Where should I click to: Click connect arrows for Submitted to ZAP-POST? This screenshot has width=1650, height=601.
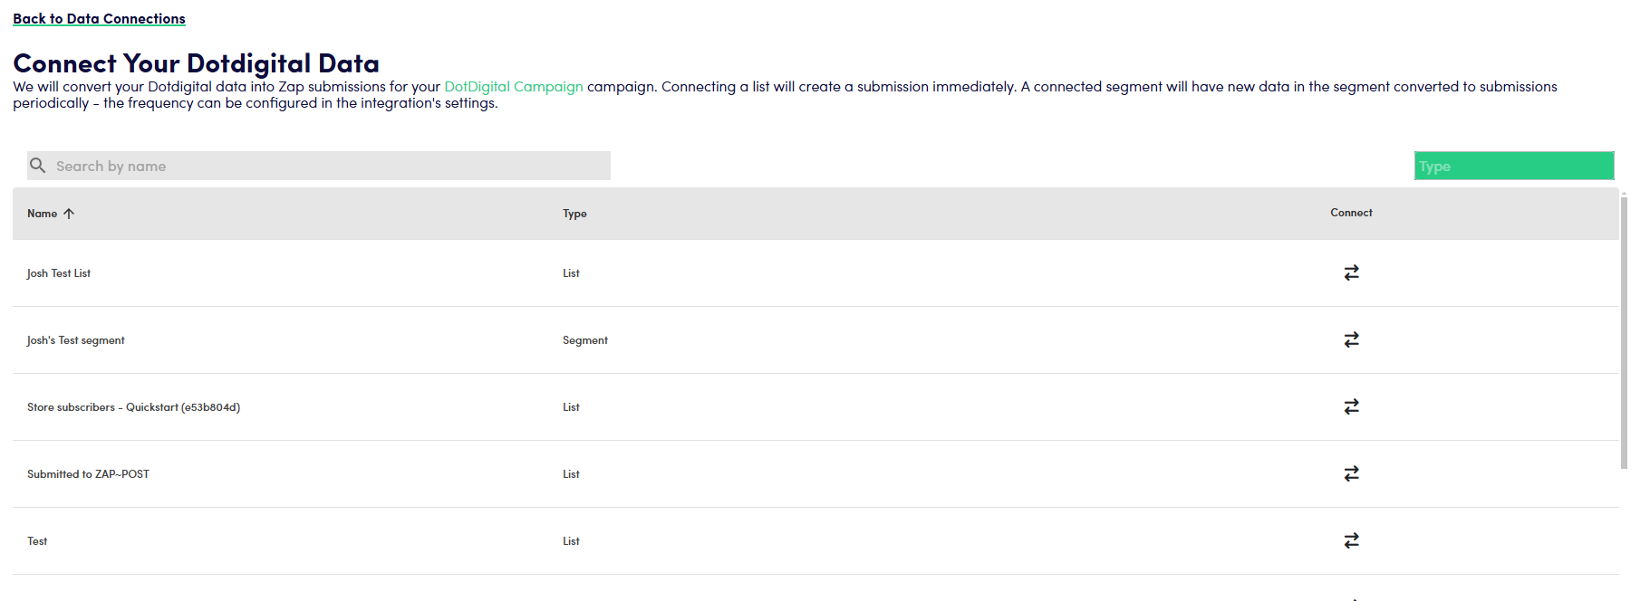click(x=1351, y=473)
